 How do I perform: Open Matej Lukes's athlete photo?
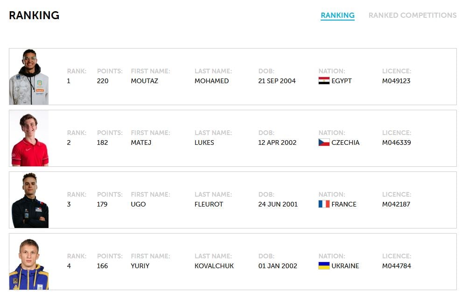pyautogui.click(x=29, y=138)
